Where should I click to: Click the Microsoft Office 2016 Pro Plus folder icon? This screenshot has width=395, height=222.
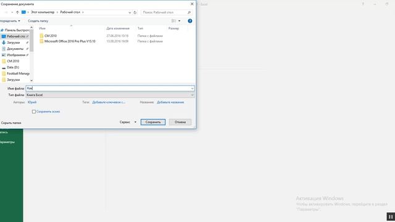click(41, 41)
